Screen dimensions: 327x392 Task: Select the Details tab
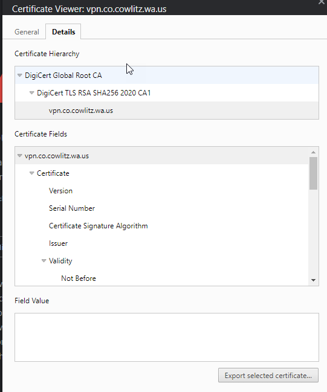(x=63, y=32)
